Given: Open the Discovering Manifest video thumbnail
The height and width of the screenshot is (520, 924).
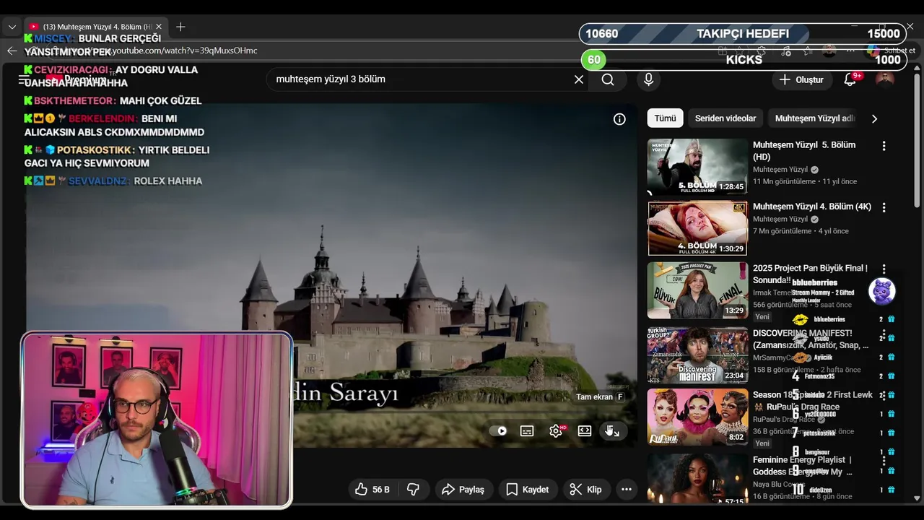Looking at the screenshot, I should pyautogui.click(x=697, y=355).
